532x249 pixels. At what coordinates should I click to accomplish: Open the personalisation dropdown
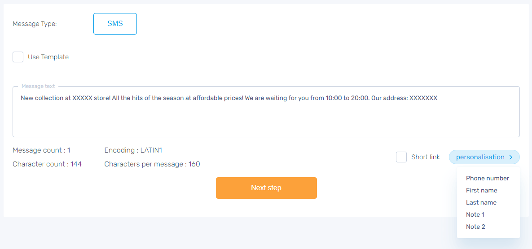[x=480, y=157]
